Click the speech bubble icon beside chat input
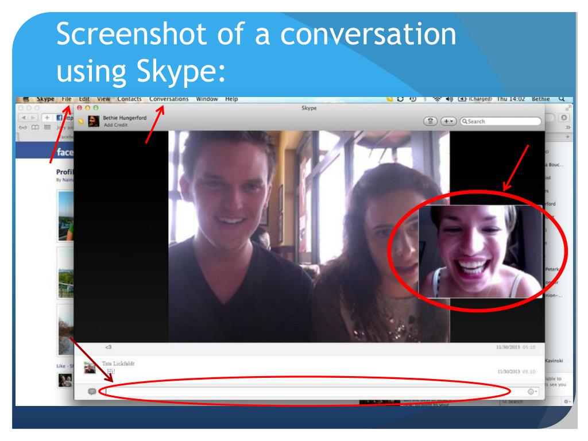 pyautogui.click(x=92, y=392)
